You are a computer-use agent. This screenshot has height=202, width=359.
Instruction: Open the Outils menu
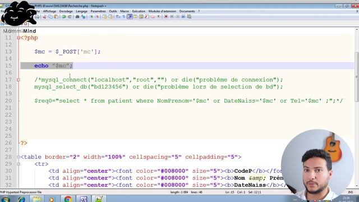click(x=113, y=11)
